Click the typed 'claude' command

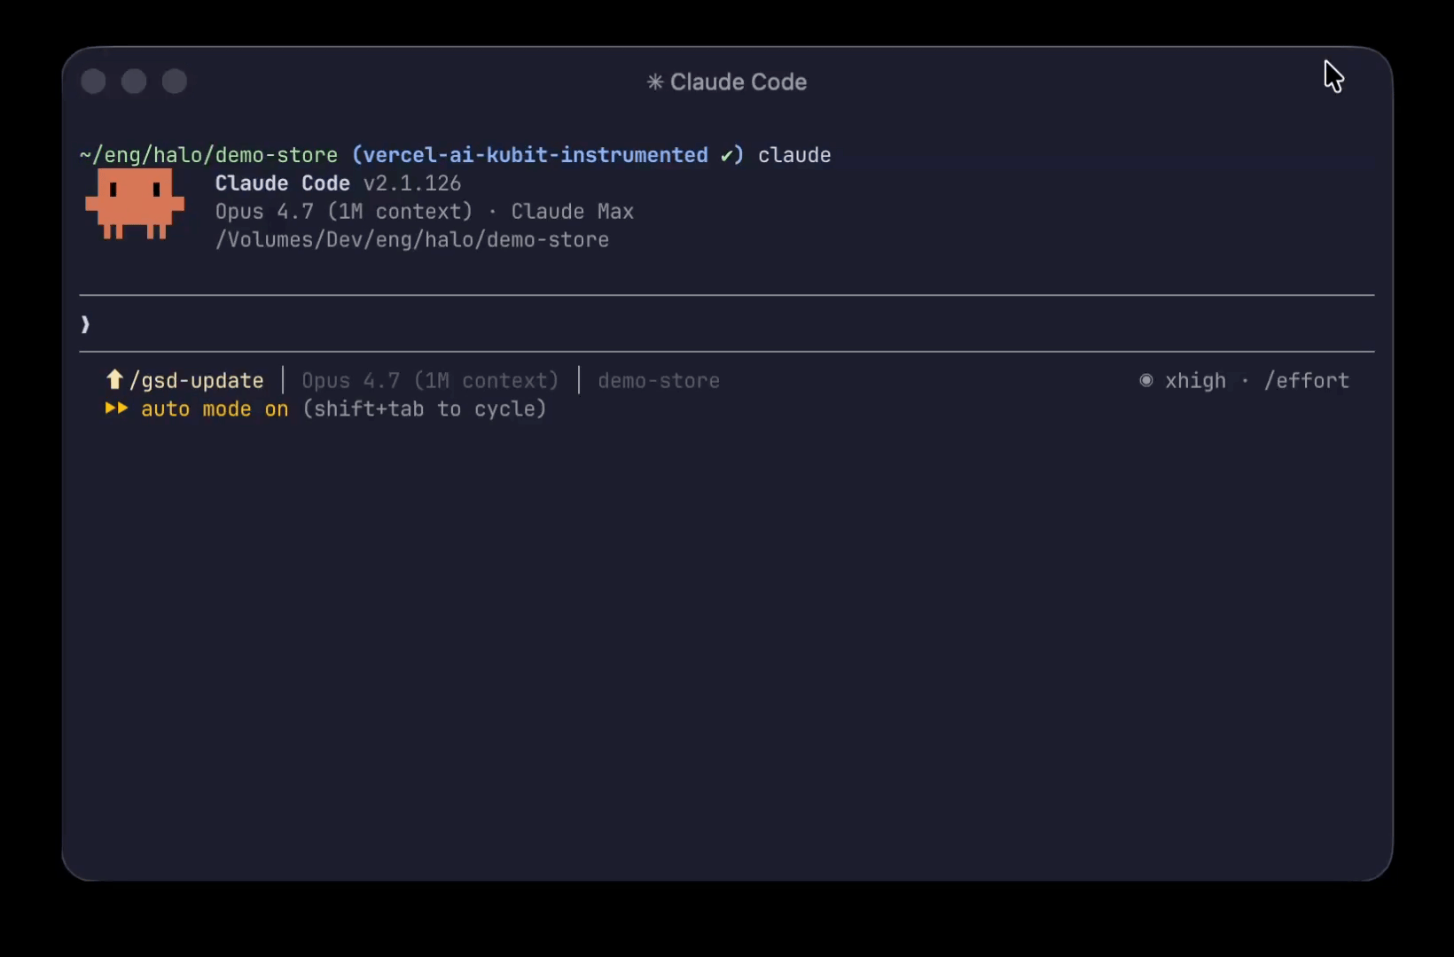click(794, 155)
